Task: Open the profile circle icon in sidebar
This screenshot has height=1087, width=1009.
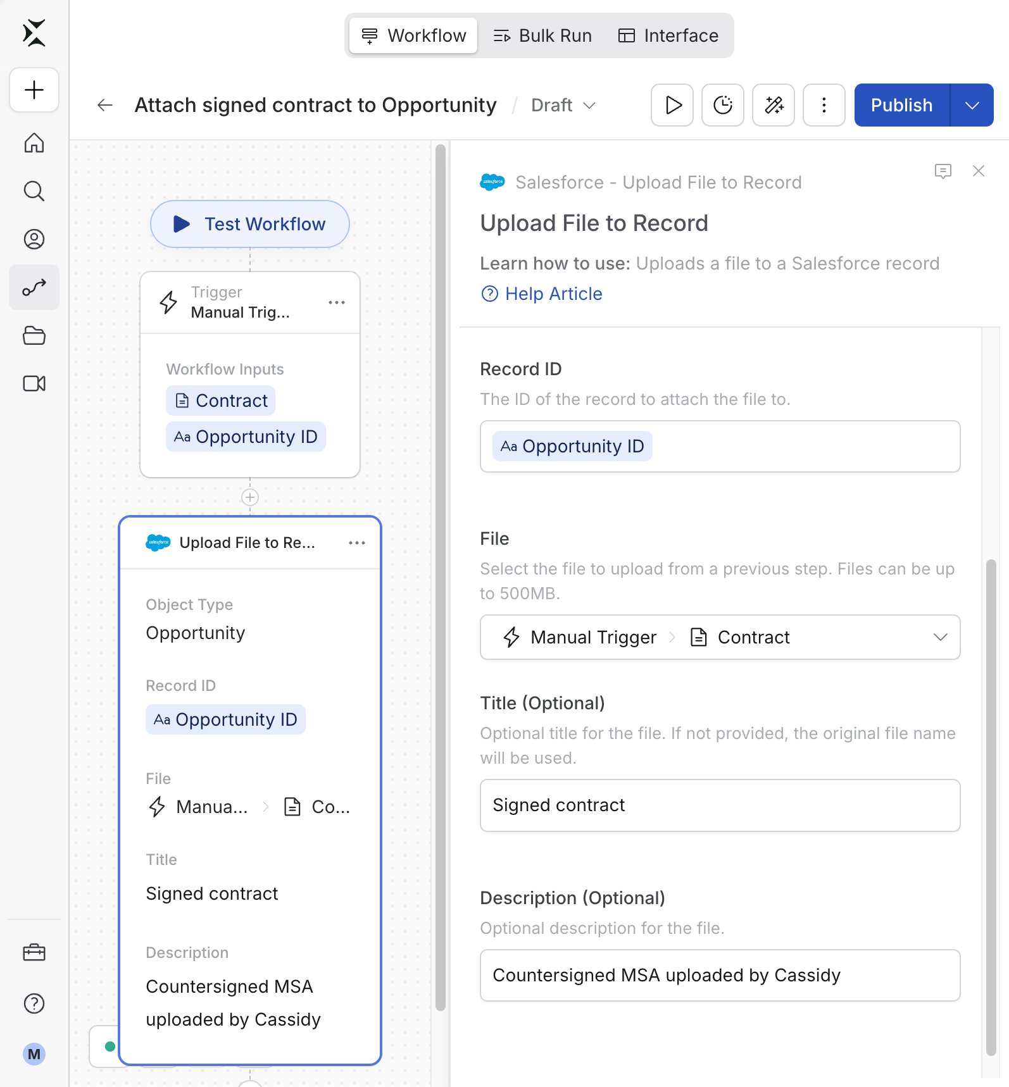Action: point(34,239)
